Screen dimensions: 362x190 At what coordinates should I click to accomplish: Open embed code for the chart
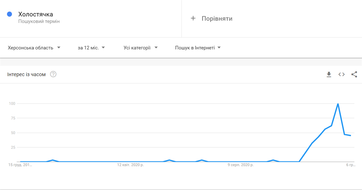pyautogui.click(x=341, y=75)
